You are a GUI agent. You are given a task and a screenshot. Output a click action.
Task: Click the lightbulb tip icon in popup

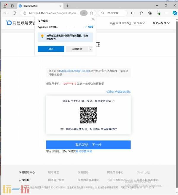pyautogui.click(x=42, y=36)
